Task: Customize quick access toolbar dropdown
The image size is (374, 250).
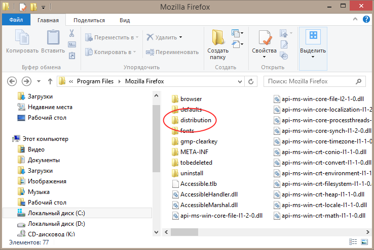Action: [x=43, y=8]
